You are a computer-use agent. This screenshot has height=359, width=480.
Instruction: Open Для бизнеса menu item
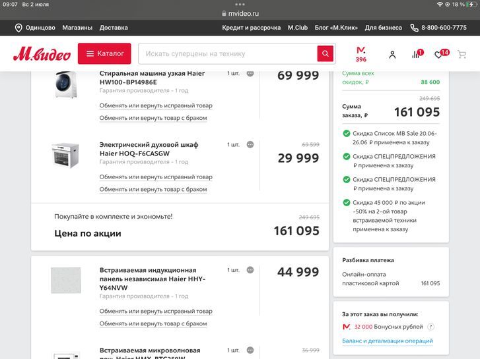[x=383, y=28]
